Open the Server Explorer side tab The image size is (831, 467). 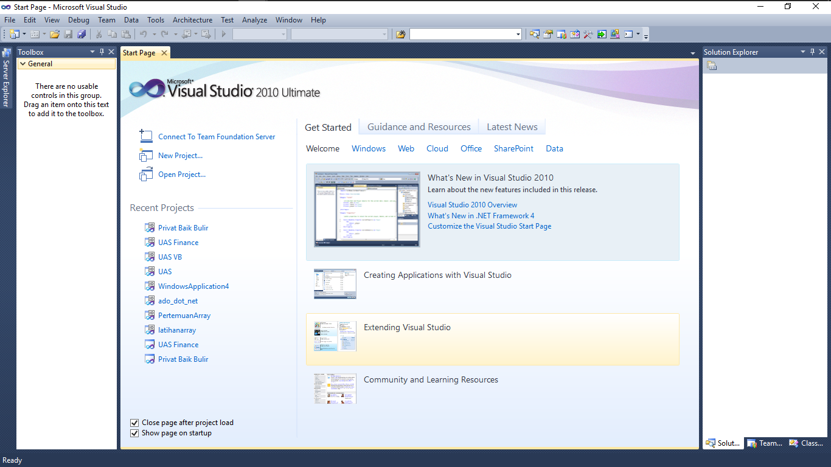6,78
